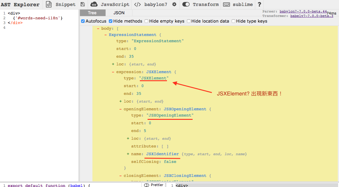Open the babylon7 parser menu
Viewport: 339px width, 187px height.
coord(156,4)
